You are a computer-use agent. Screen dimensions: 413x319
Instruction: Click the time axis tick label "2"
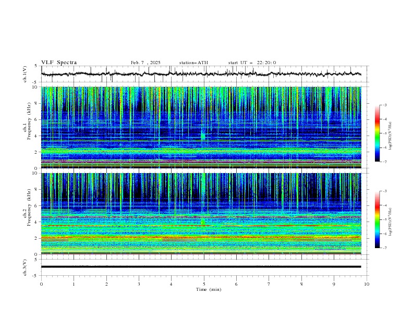tap(106, 284)
